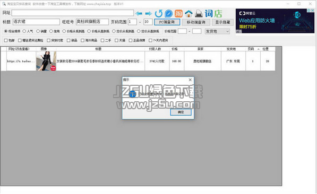Screen dimensions: 317x194
Task: Click the https://s.taobao... URL cell
Action: pos(21,61)
